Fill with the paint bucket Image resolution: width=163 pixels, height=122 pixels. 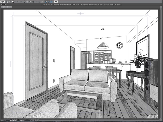pos(30,2)
